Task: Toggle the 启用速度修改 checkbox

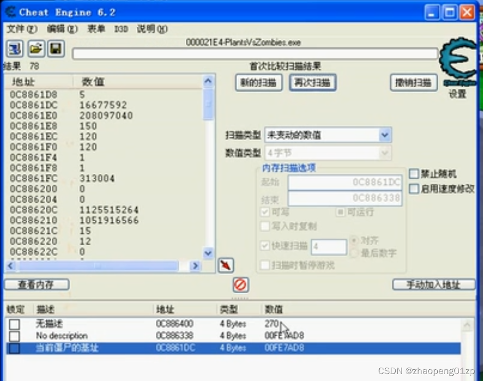Action: click(x=414, y=189)
